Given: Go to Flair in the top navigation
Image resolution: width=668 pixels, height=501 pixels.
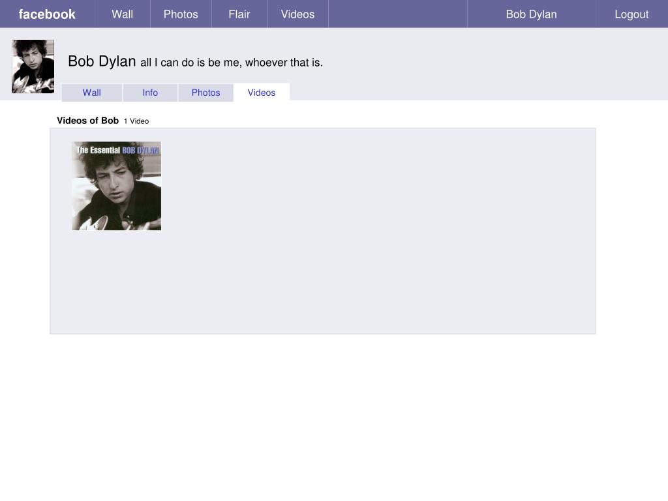Looking at the screenshot, I should pos(239,14).
